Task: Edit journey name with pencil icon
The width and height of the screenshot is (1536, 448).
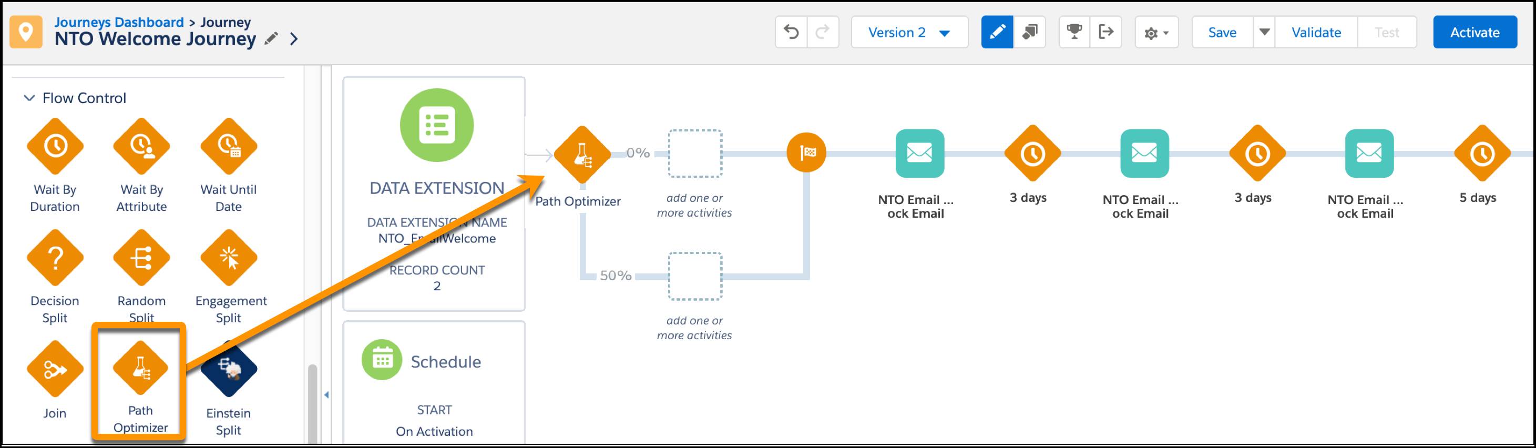Action: (x=271, y=39)
